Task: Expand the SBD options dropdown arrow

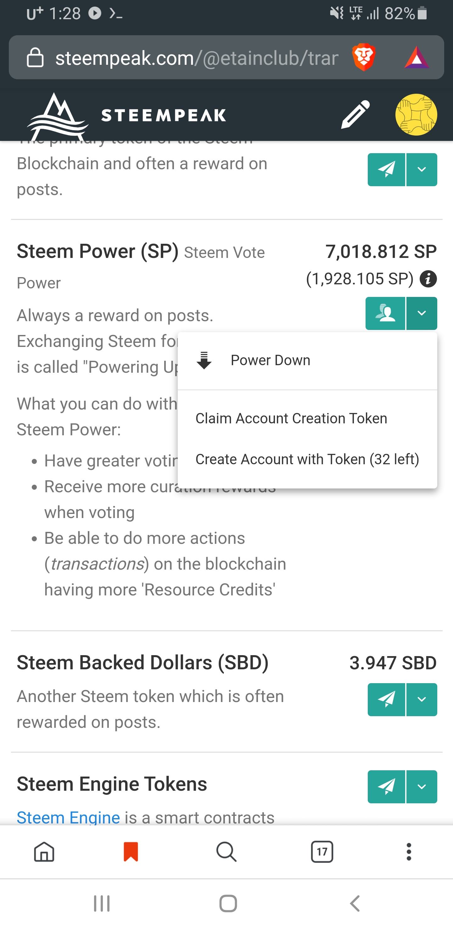Action: 422,699
